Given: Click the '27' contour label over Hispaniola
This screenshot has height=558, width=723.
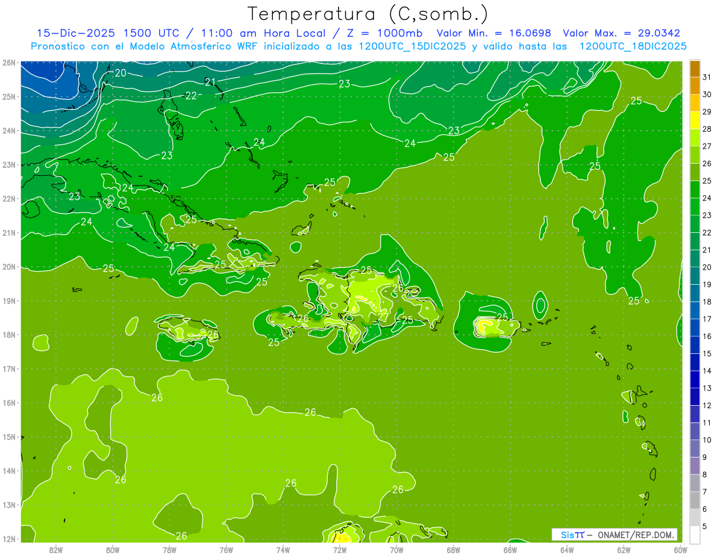Looking at the screenshot, I should pyautogui.click(x=383, y=317).
